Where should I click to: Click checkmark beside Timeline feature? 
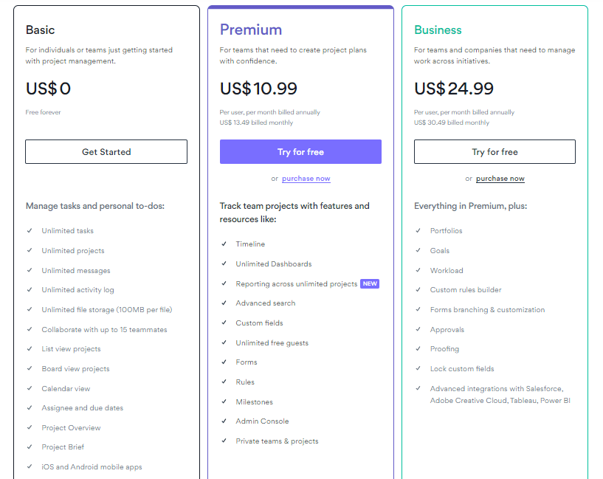click(224, 244)
